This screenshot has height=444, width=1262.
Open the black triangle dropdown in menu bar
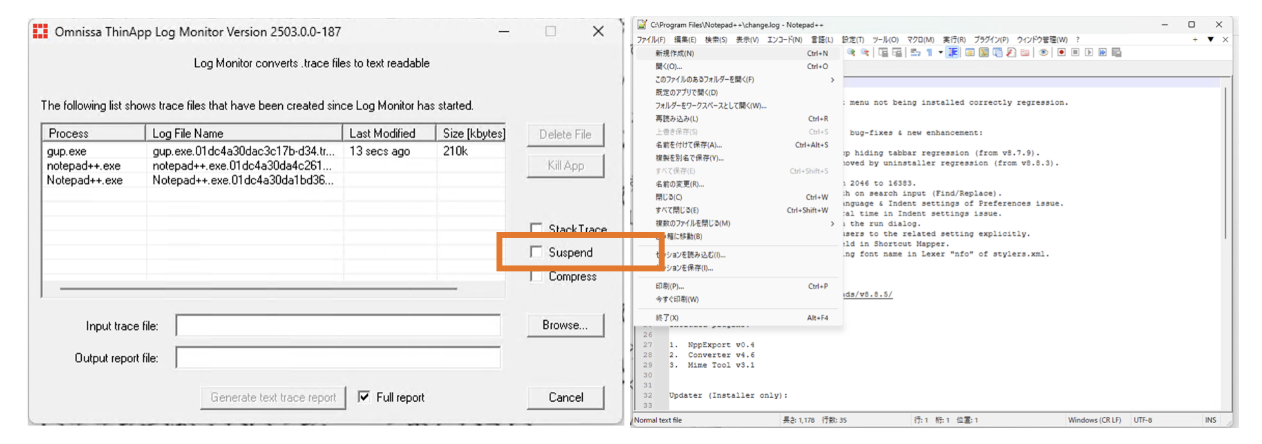[1211, 40]
